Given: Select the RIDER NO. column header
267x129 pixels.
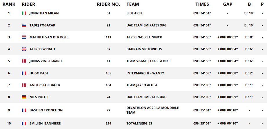Looking at the screenshot, I should tap(108, 4).
